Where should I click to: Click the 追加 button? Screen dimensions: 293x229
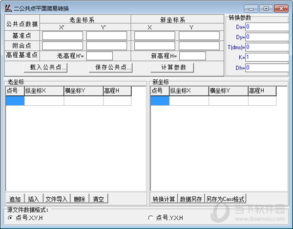coord(15,199)
